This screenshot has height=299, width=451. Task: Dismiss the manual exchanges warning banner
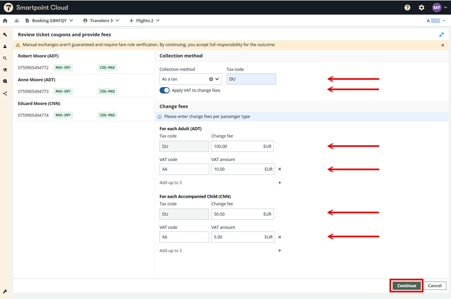pos(443,45)
